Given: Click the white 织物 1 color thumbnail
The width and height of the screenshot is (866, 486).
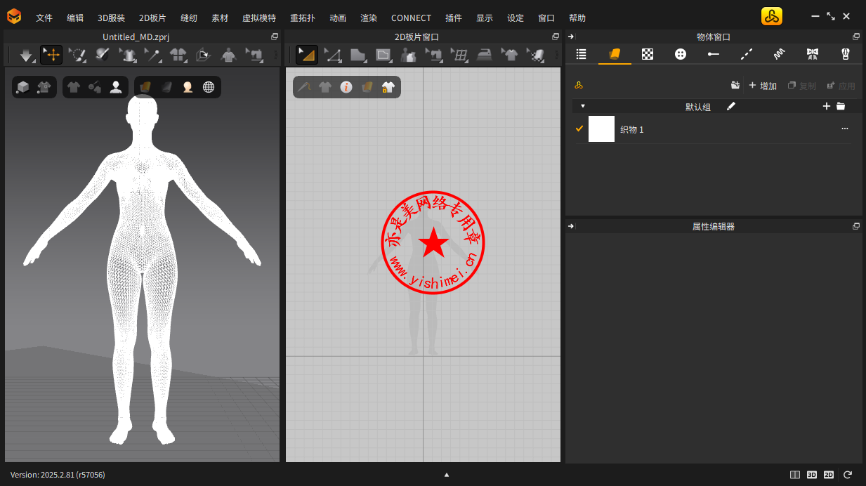Looking at the screenshot, I should click(x=601, y=129).
